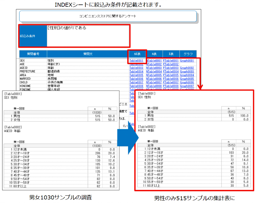The height and width of the screenshot is (203, 256).
Task: Open the Table0003 link for AGEID
Action: click(136, 68)
